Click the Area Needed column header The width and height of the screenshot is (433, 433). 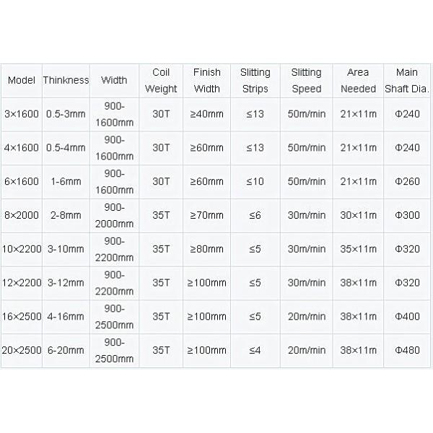[358, 81]
